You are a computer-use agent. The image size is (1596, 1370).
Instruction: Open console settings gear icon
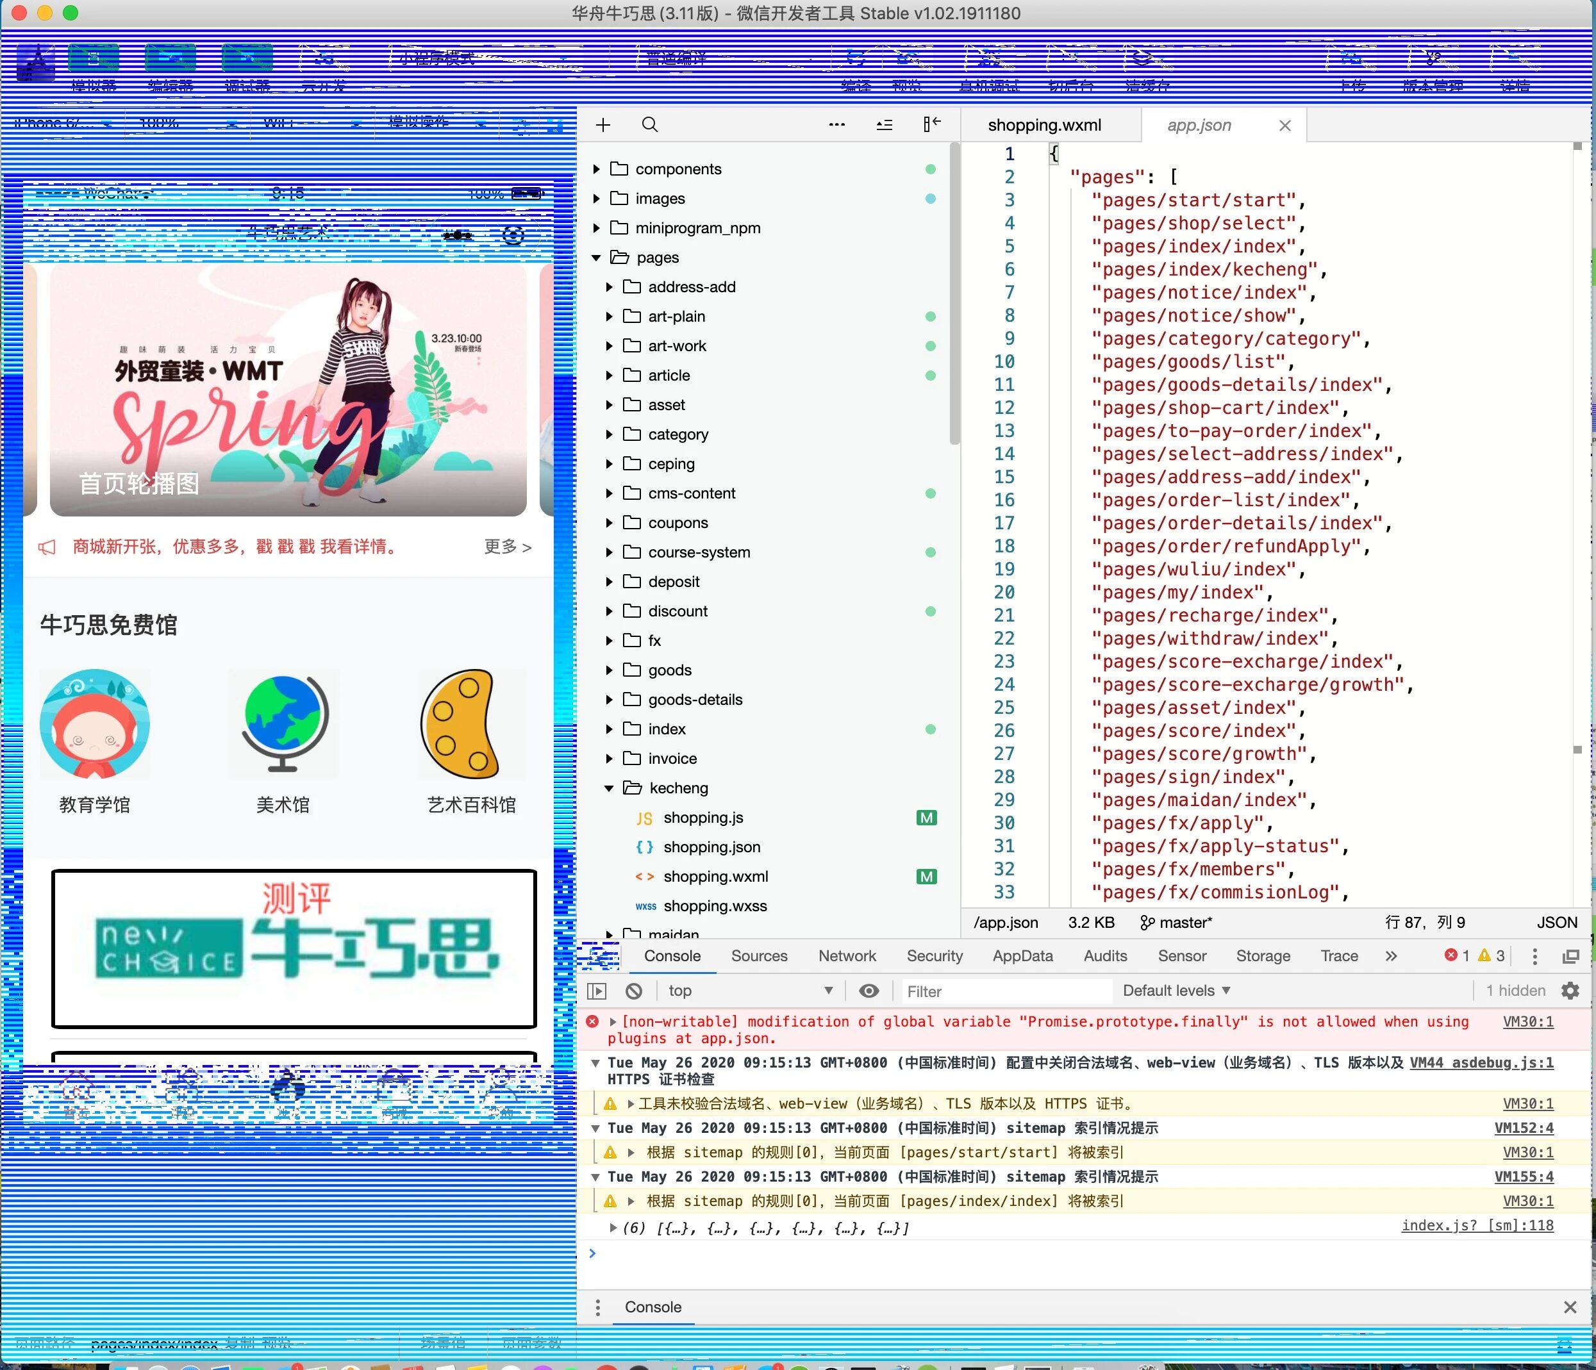[x=1570, y=991]
